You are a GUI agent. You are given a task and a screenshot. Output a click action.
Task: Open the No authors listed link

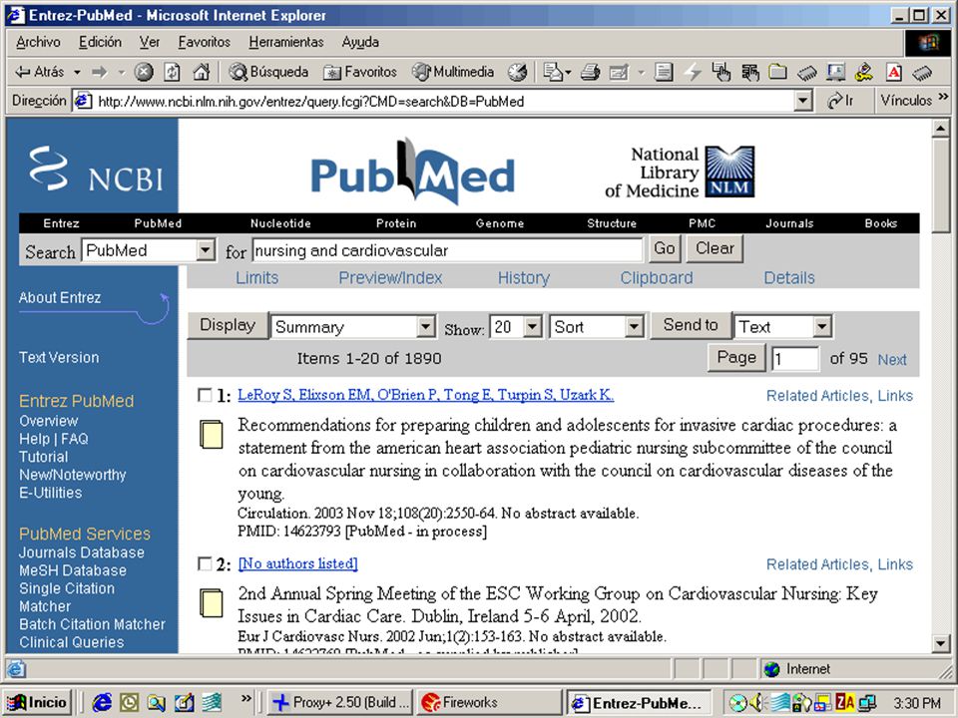[x=297, y=563]
